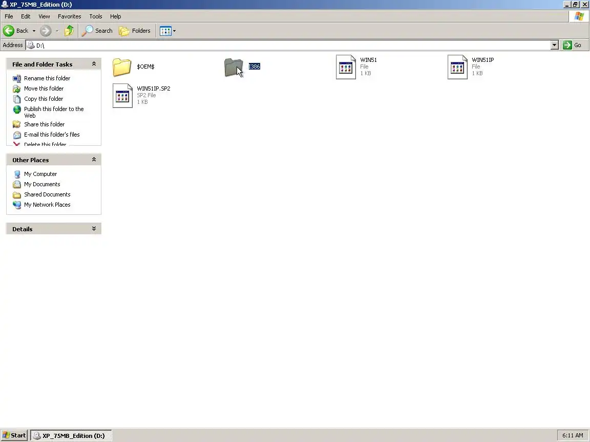This screenshot has width=590, height=442.
Task: Go up one folder level icon
Action: (69, 31)
